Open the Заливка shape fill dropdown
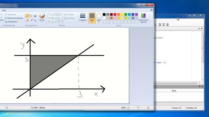 [70, 18]
